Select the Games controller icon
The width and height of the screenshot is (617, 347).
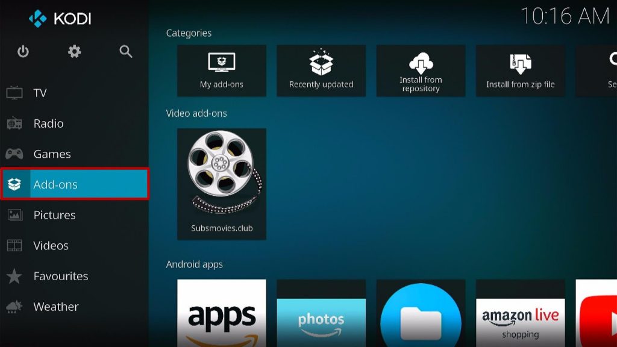point(14,154)
